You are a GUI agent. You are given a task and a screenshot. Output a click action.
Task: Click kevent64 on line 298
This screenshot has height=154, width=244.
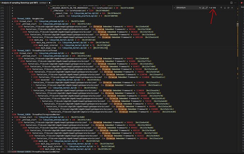coord(45,80)
